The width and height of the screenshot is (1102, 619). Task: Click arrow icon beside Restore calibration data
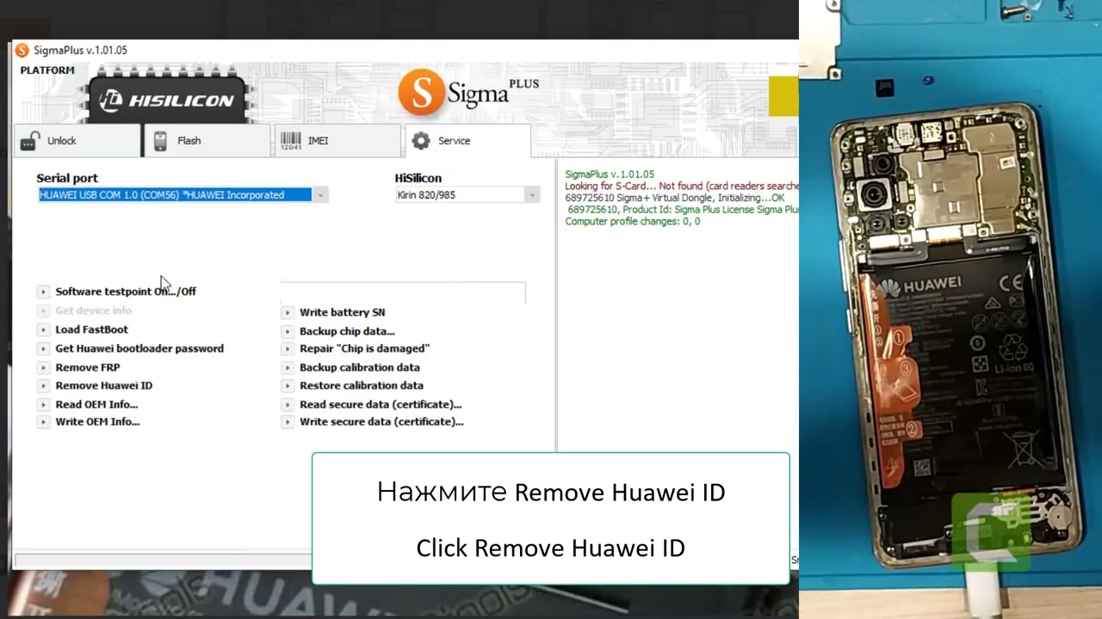[x=287, y=385]
